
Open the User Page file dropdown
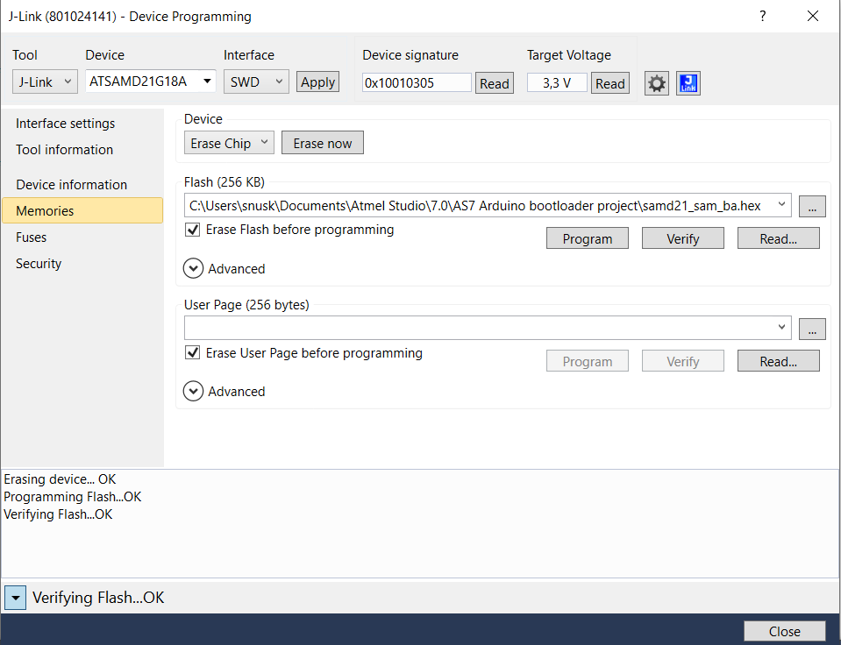coord(781,327)
